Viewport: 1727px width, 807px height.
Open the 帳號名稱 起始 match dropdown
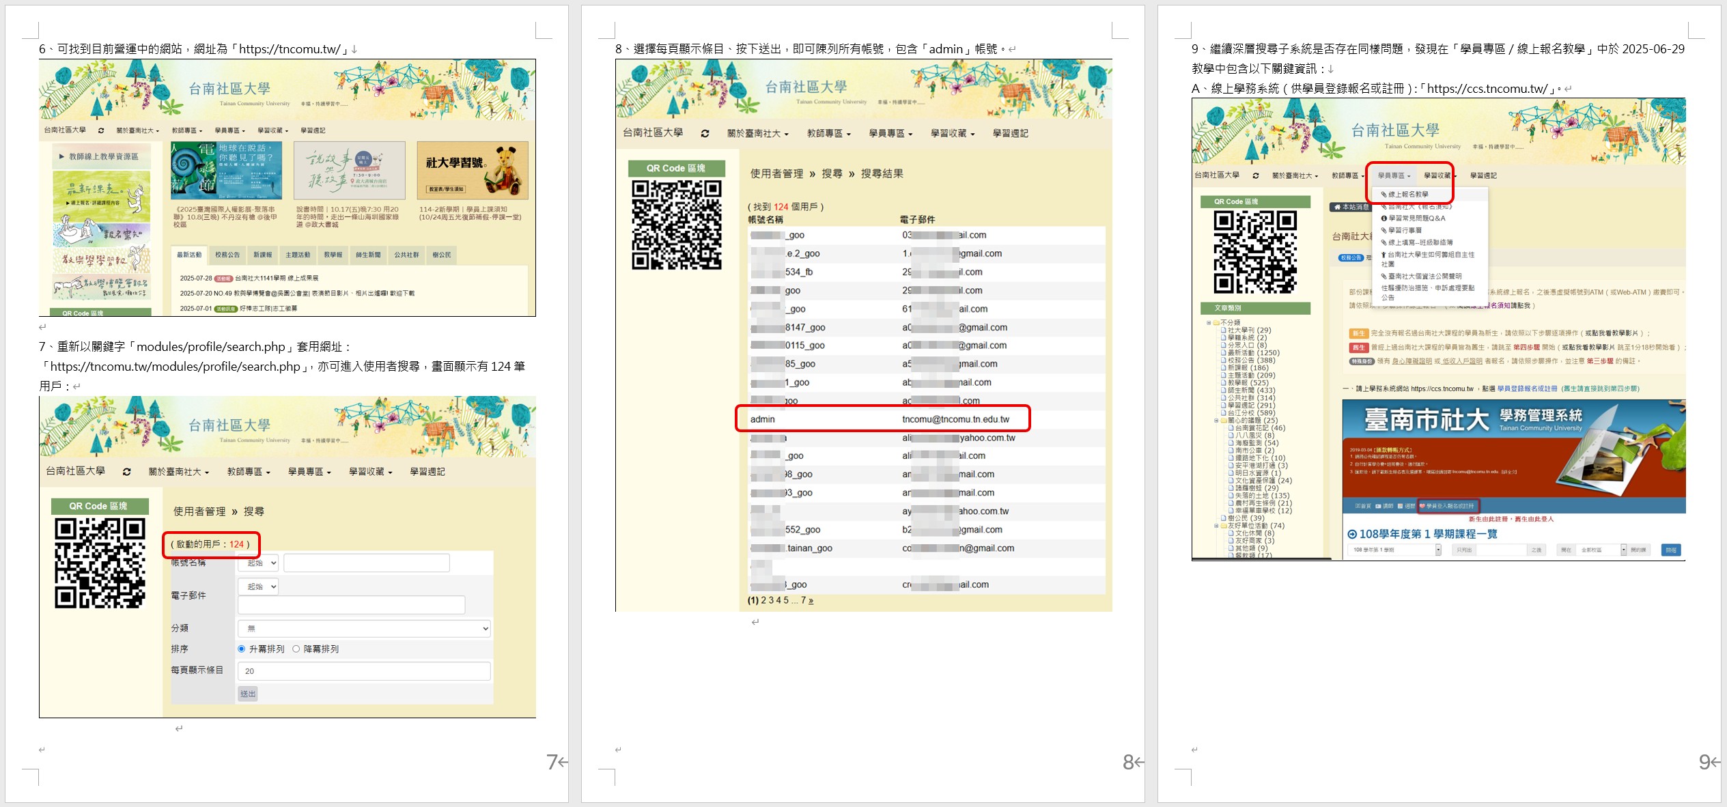click(258, 563)
